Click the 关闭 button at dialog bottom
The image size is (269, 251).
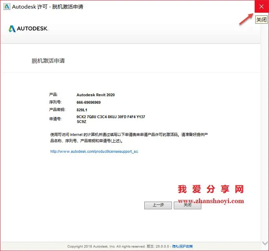click(188, 205)
